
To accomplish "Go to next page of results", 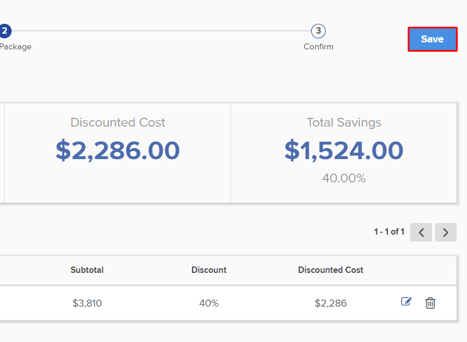I will pyautogui.click(x=445, y=232).
